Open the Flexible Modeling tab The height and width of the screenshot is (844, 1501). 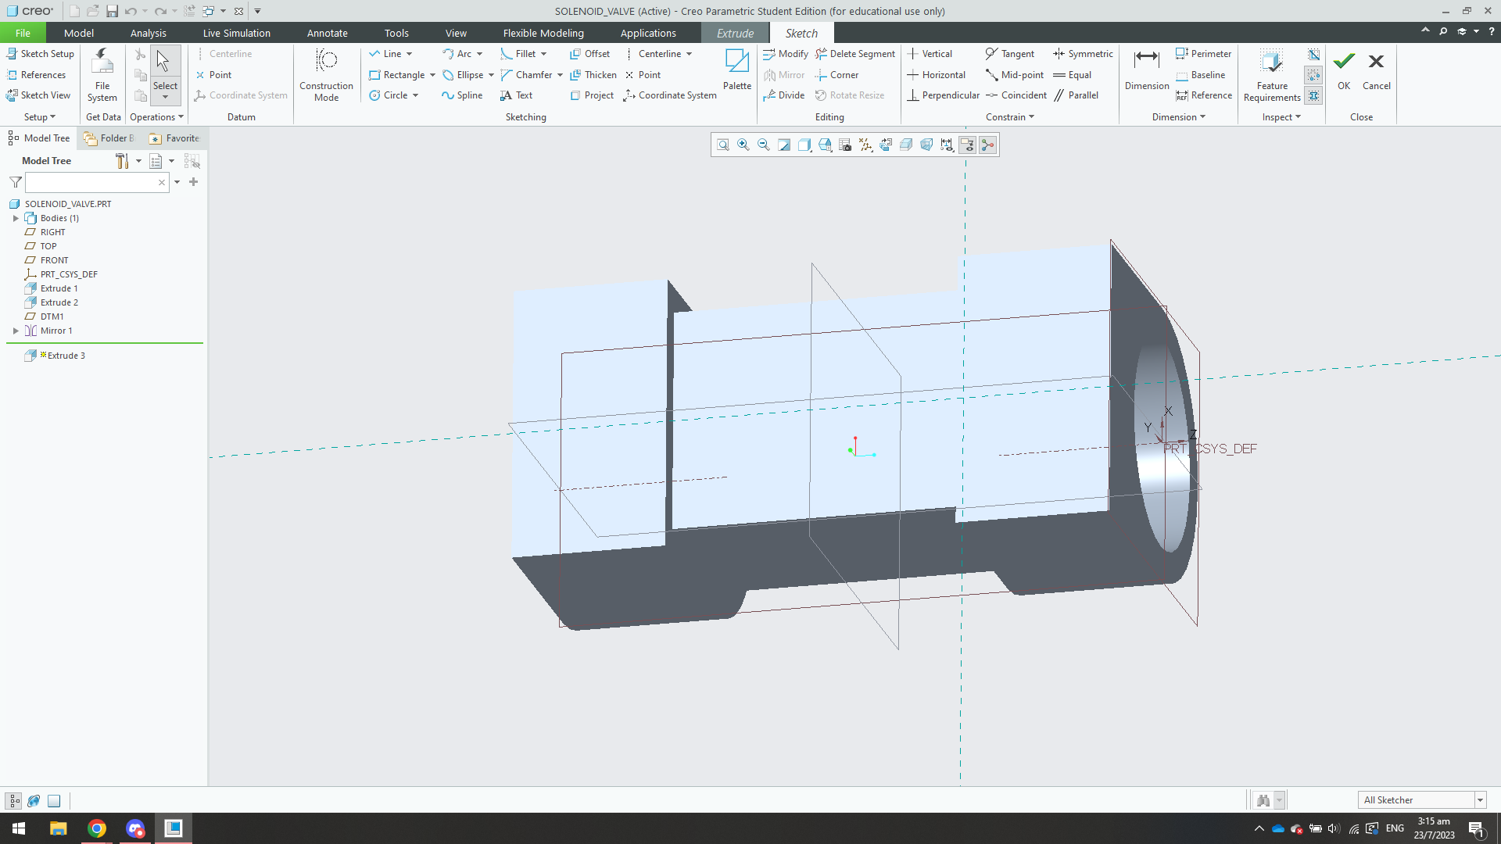point(543,33)
